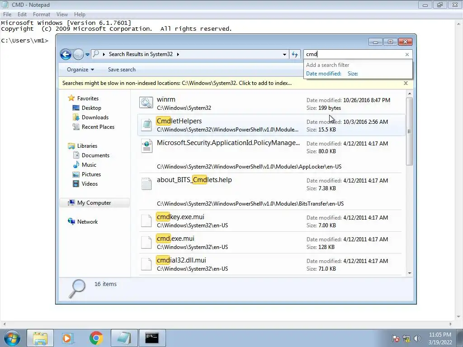Open Notepad File menu
Viewport: 463px width, 347px height.
7,14
